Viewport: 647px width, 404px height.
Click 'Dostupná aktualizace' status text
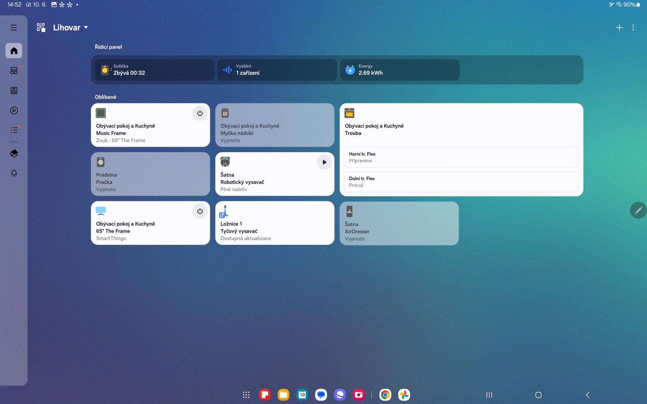coord(246,238)
